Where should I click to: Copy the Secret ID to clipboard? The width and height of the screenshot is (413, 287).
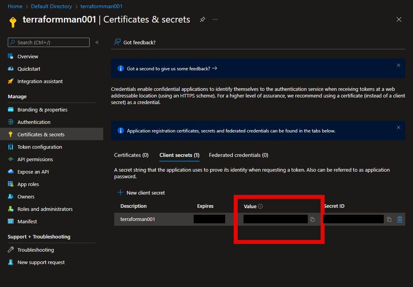(x=389, y=219)
